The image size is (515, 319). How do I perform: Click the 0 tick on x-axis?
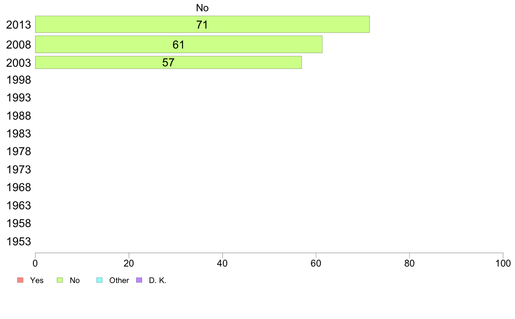pos(35,263)
